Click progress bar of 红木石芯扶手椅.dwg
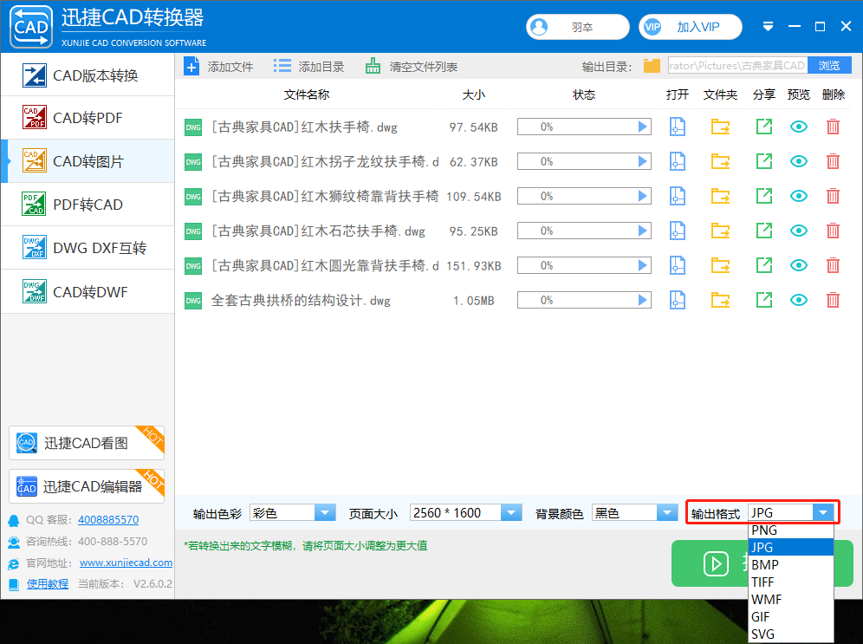The width and height of the screenshot is (863, 644). pyautogui.click(x=584, y=231)
